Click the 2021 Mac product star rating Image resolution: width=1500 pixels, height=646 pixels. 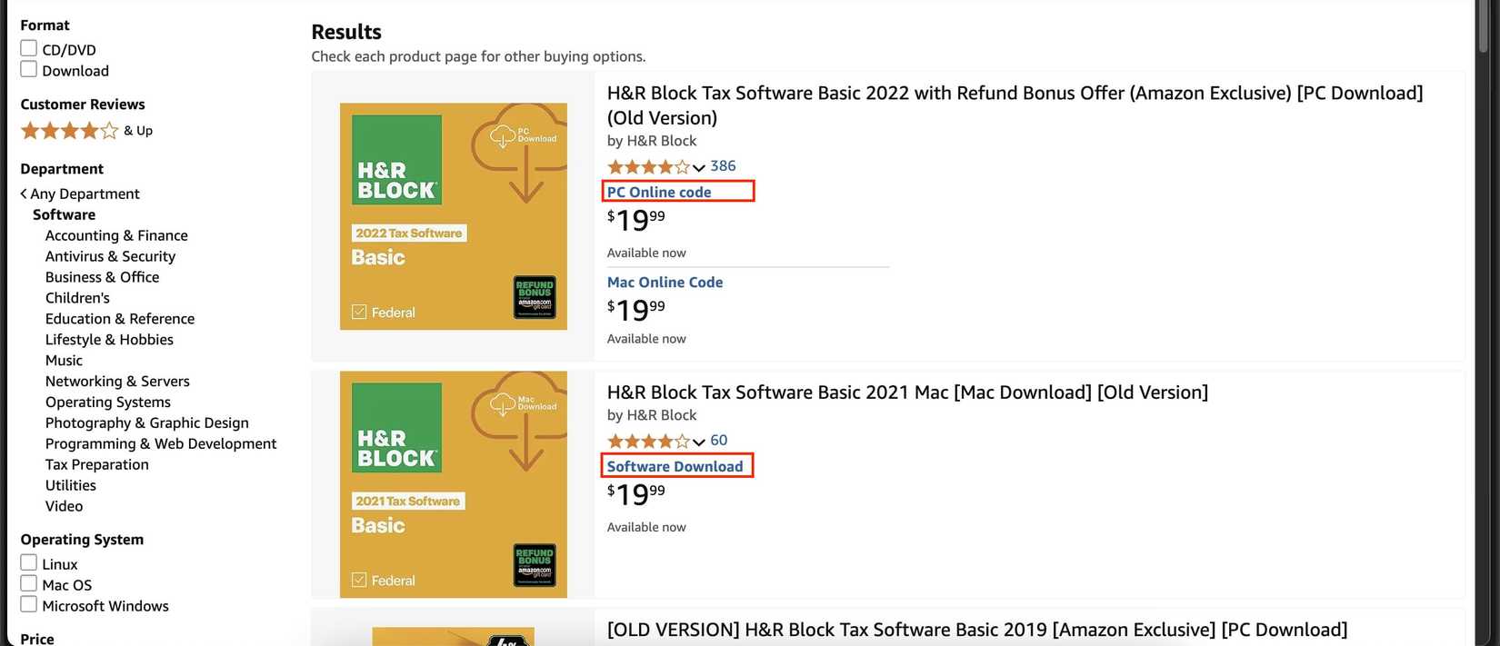pyautogui.click(x=648, y=442)
